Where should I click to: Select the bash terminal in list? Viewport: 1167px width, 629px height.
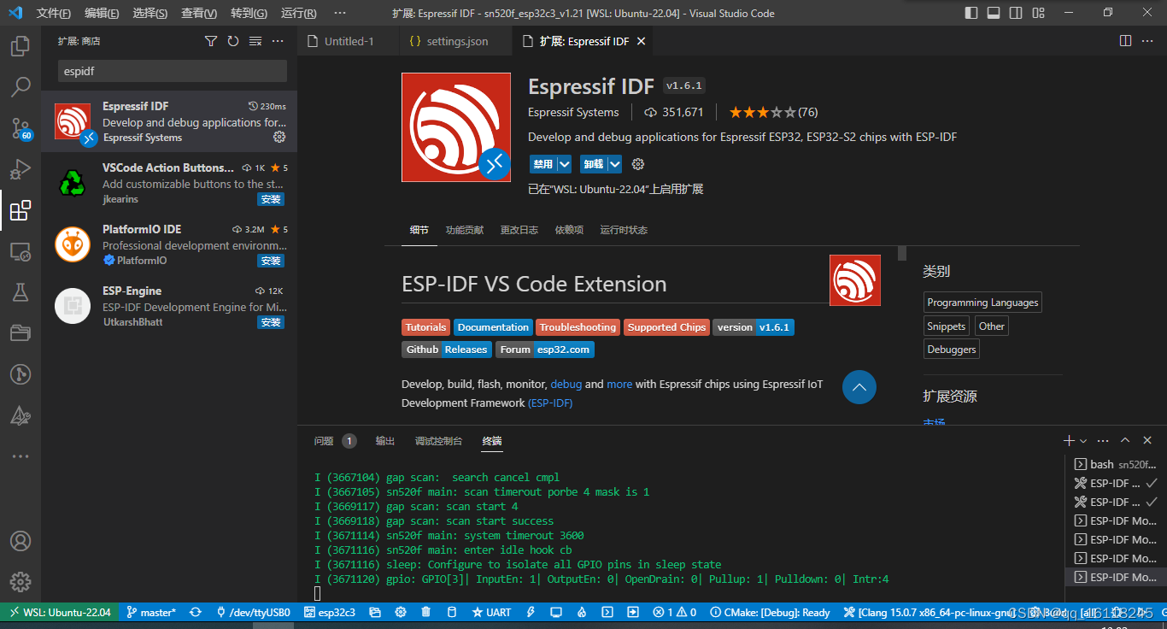1116,465
